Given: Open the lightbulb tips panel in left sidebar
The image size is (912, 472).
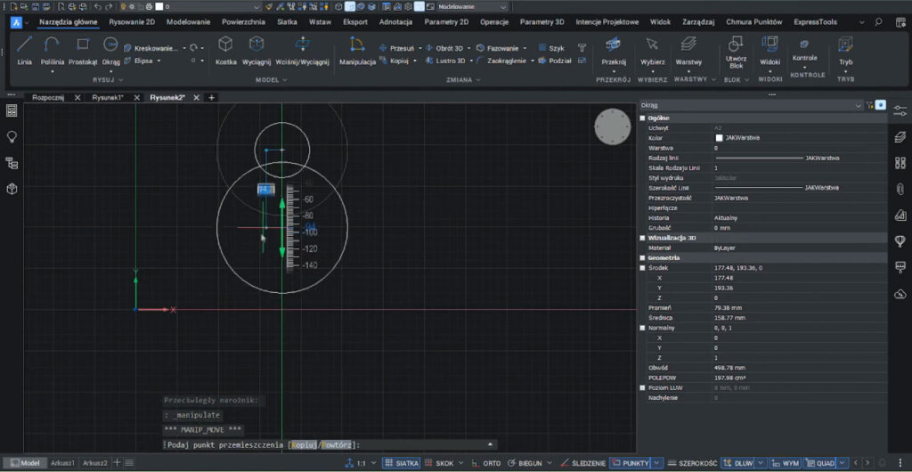Looking at the screenshot, I should (x=12, y=136).
